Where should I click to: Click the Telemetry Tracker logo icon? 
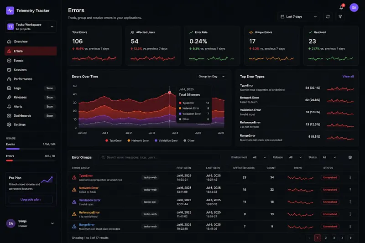[x=10, y=10]
